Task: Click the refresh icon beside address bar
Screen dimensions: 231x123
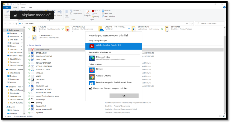Action: [x=191, y=24]
